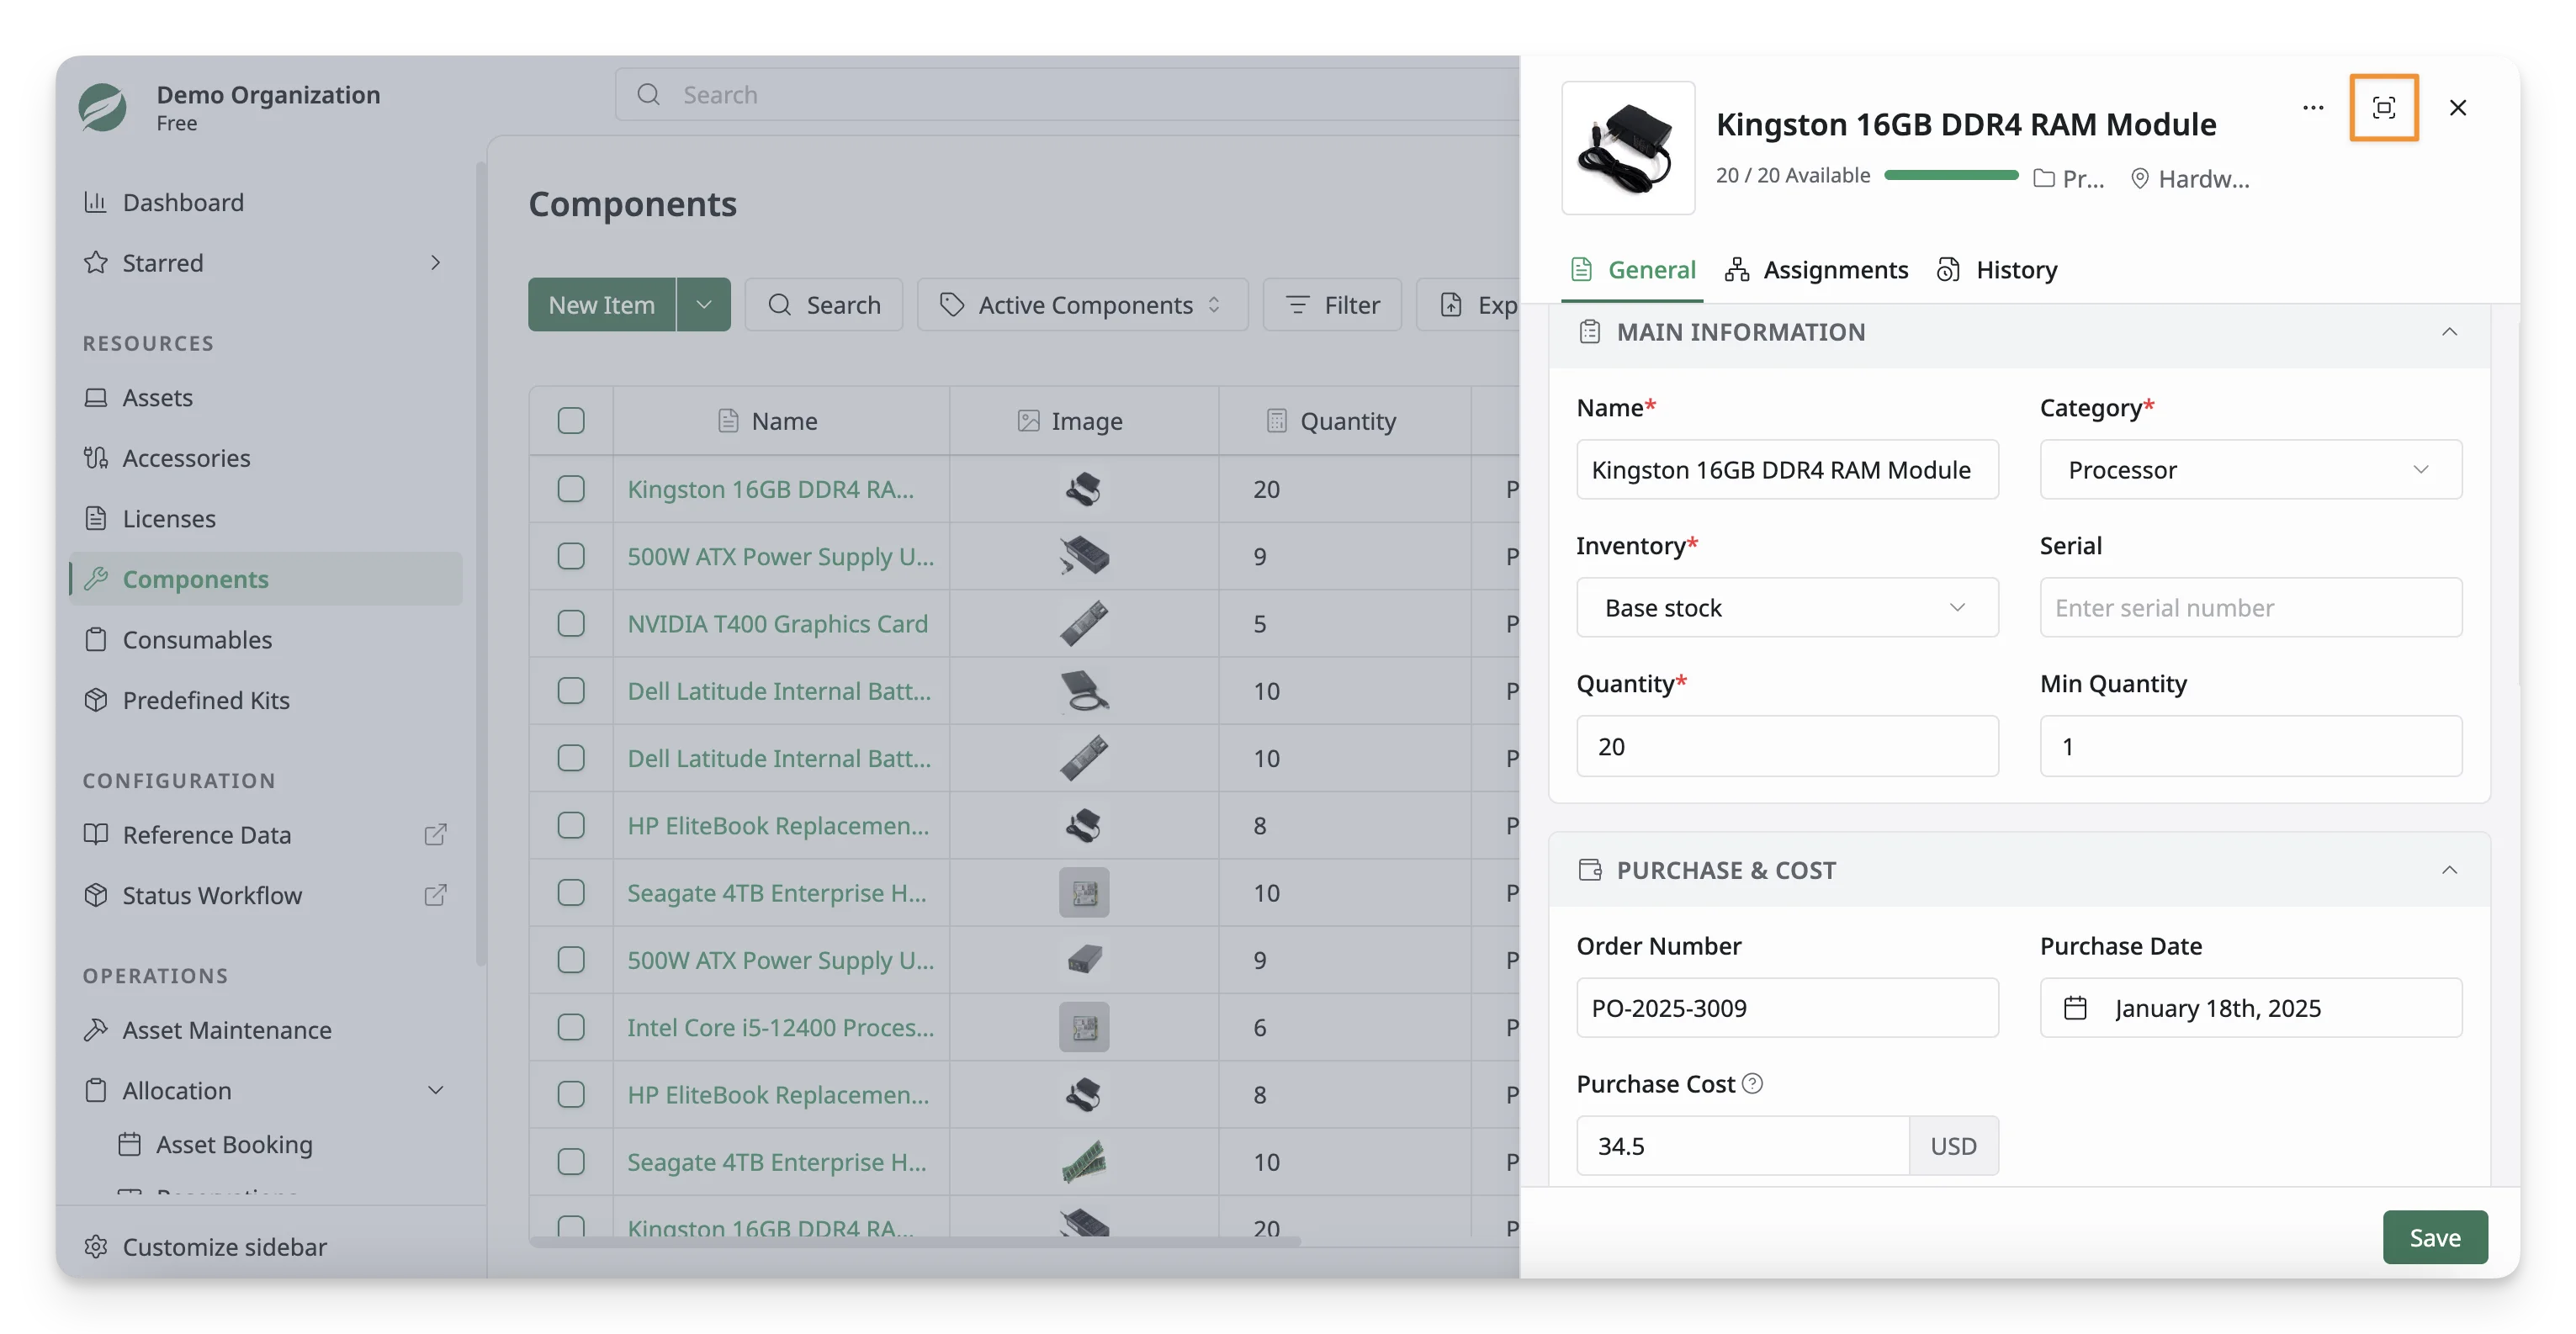Click Customize sidebar gear option
This screenshot has width=2576, height=1334.
pyautogui.click(x=206, y=1247)
